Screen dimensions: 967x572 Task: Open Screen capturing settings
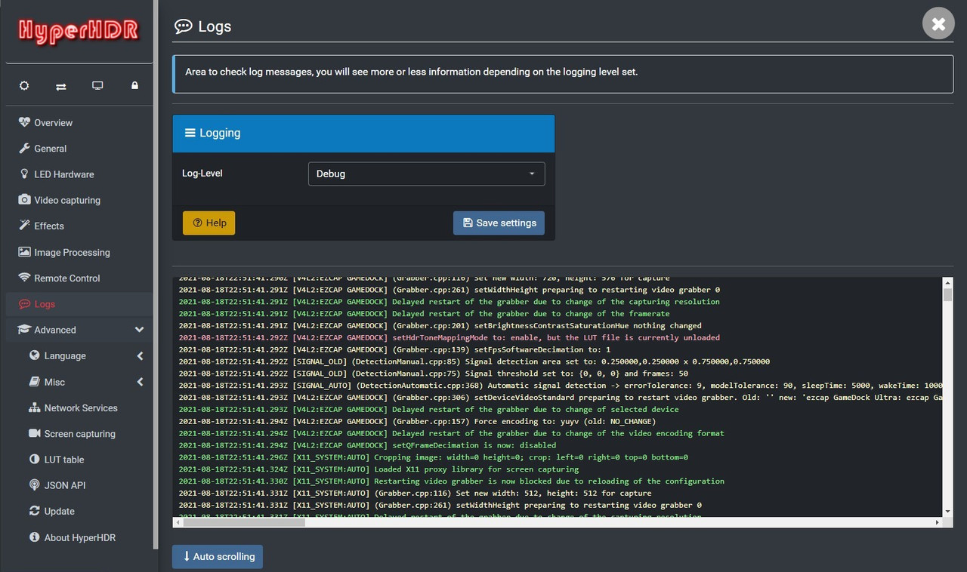coord(79,434)
